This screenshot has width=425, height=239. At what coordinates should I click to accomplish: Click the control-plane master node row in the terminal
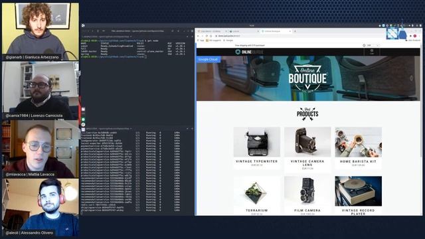[x=133, y=51]
